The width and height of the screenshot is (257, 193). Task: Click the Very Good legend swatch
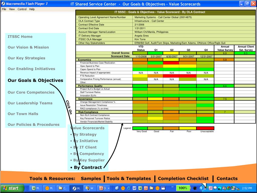coord(140,128)
